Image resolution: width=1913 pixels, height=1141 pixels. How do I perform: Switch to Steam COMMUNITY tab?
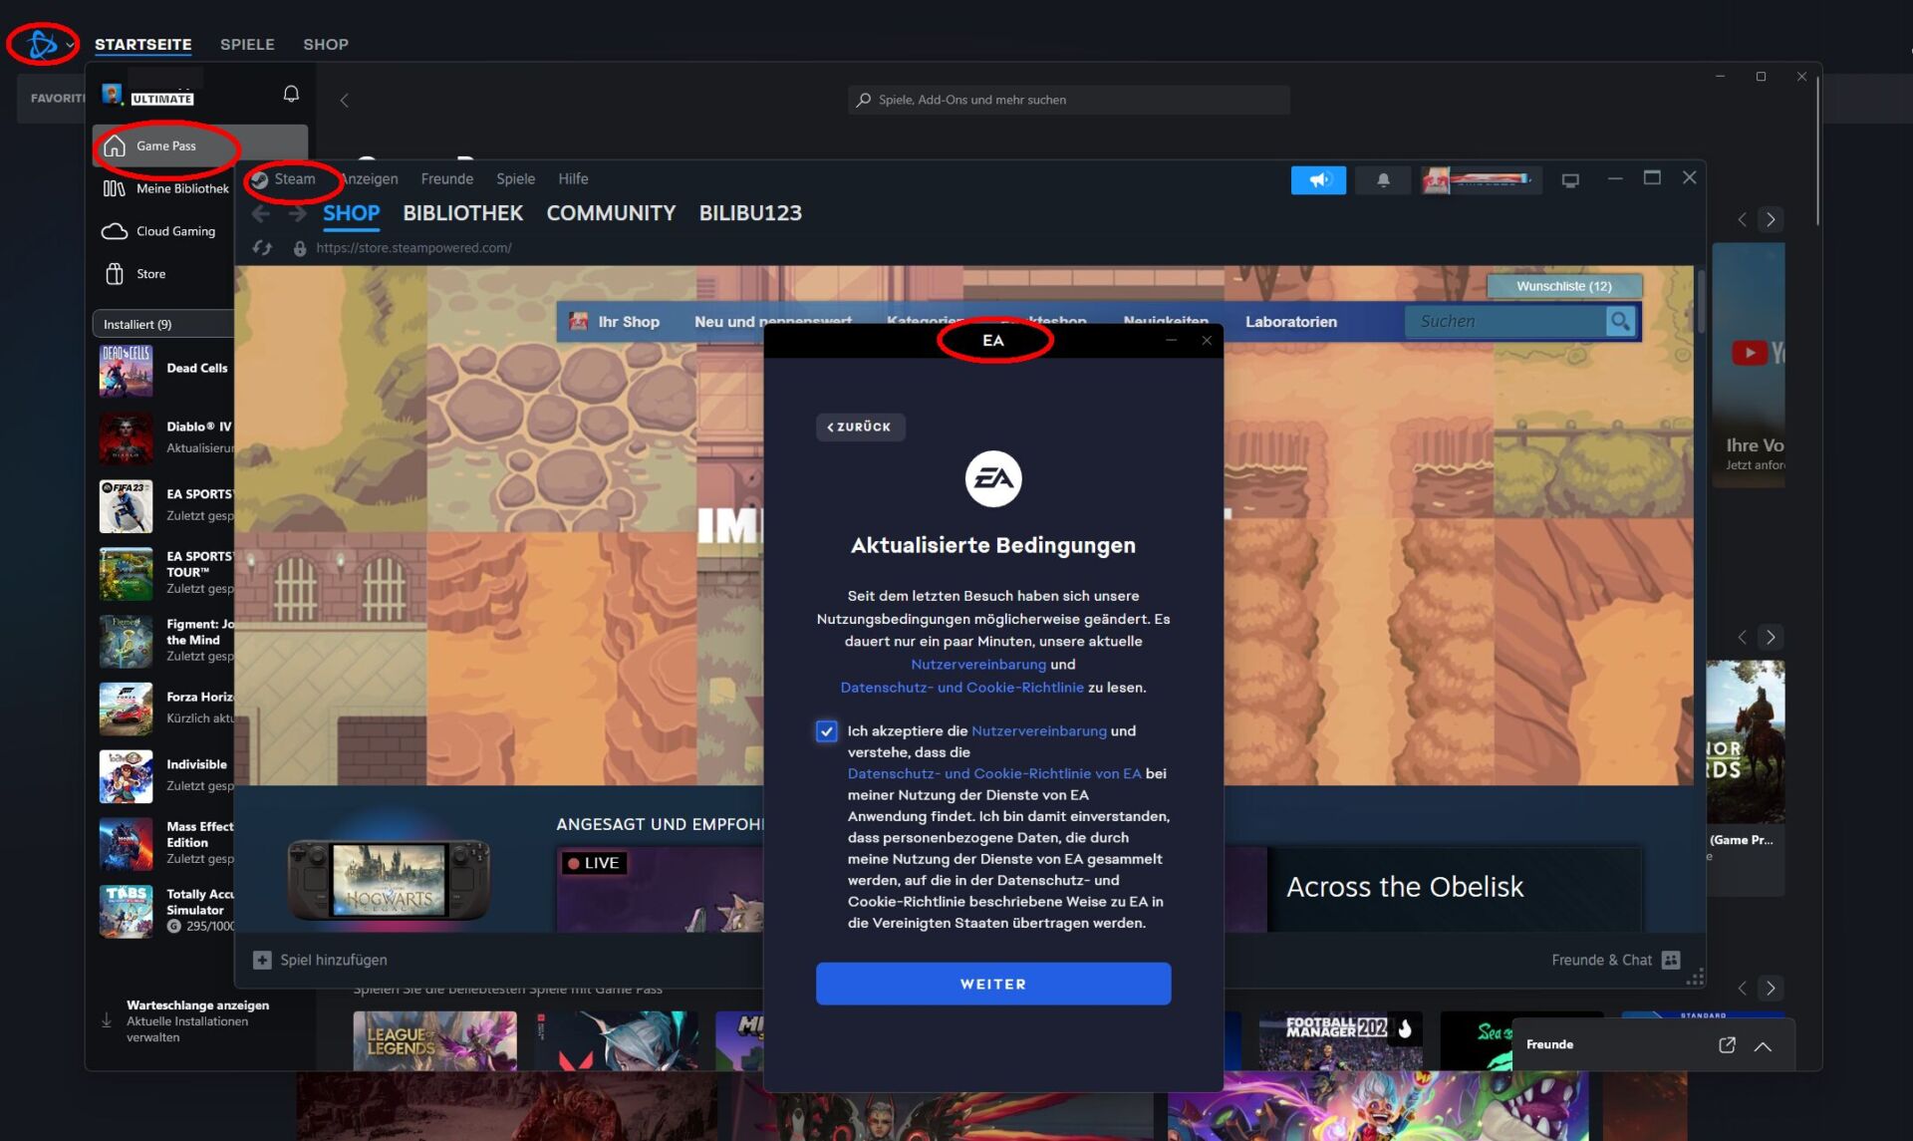tap(611, 213)
